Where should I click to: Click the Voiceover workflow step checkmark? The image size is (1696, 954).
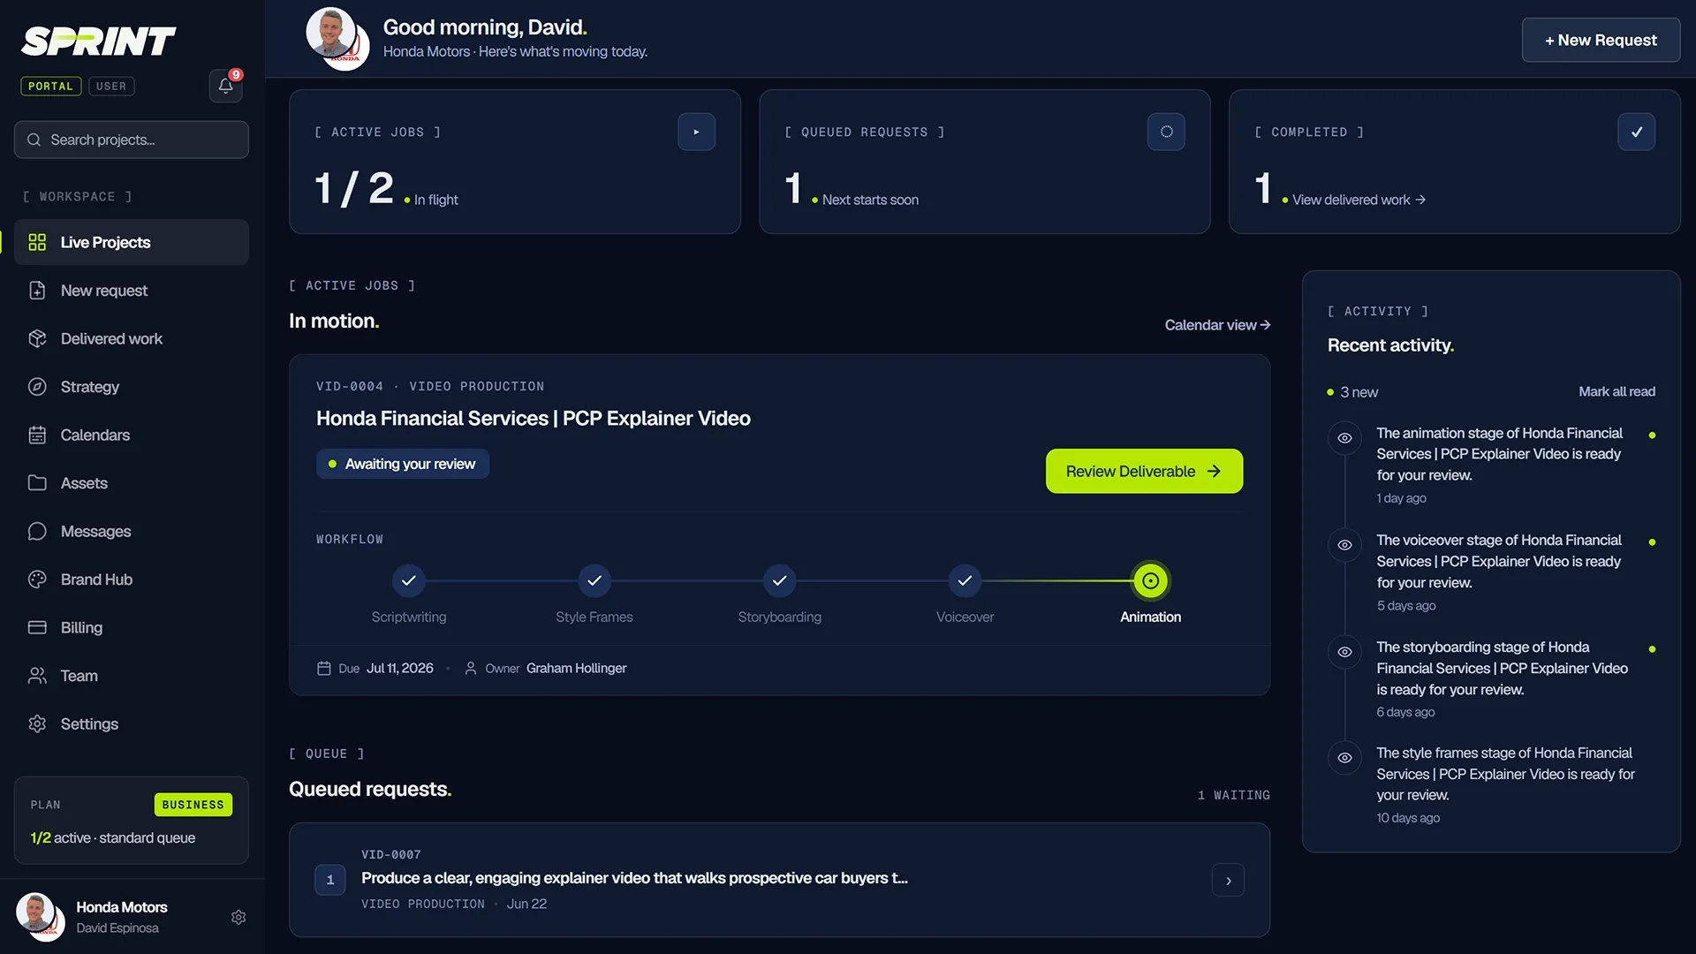965,580
